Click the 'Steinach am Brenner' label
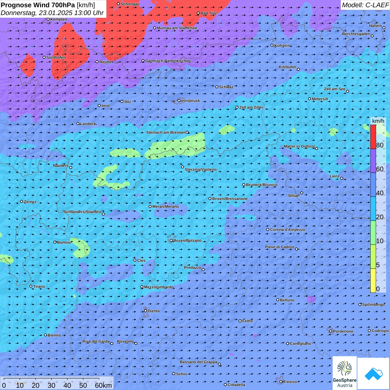 166,132
